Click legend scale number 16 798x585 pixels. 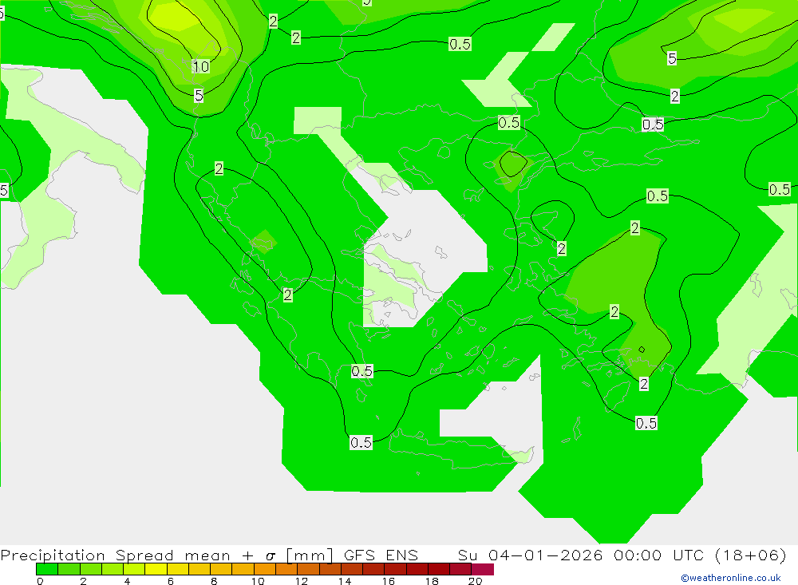click(389, 581)
